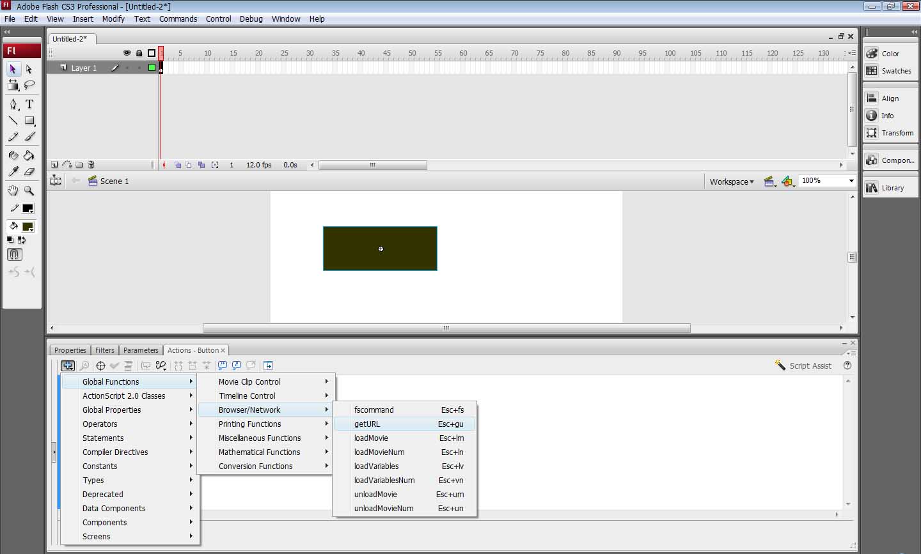The width and height of the screenshot is (921, 554).
Task: Click the Insert Target Path icon
Action: click(100, 365)
